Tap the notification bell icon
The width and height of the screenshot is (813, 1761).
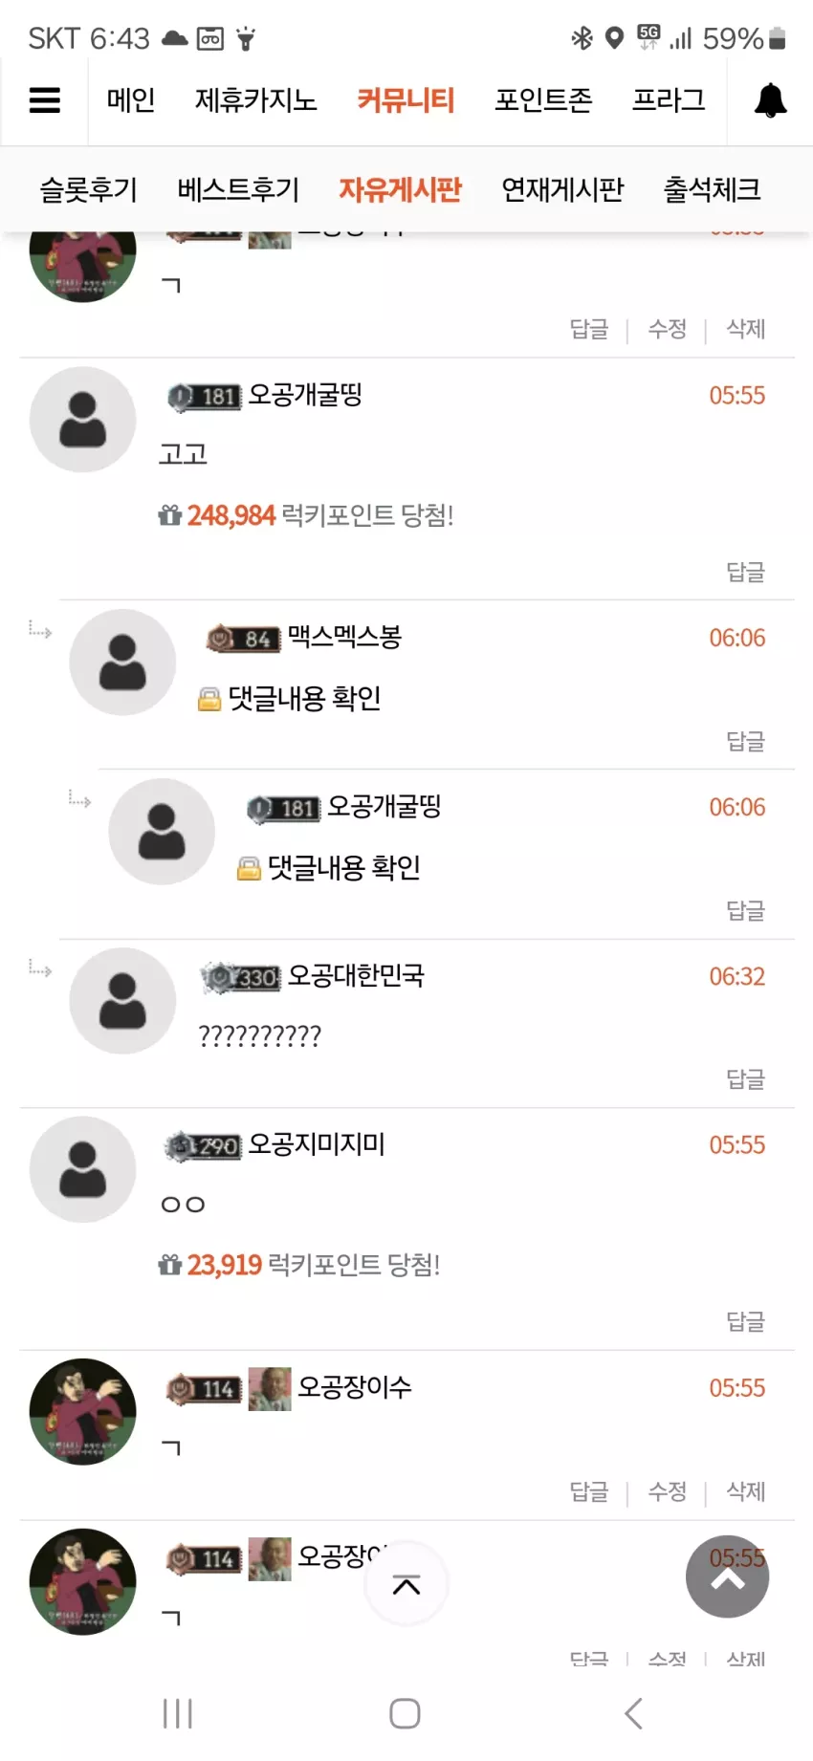tap(770, 100)
